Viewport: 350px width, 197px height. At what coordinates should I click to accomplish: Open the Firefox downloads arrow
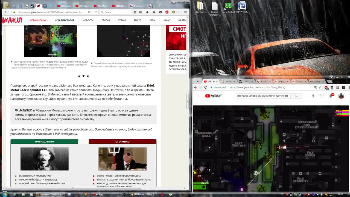[x=147, y=12]
